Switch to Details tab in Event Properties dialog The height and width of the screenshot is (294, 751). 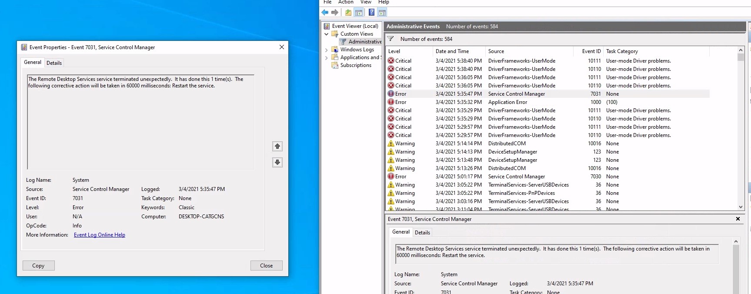54,63
